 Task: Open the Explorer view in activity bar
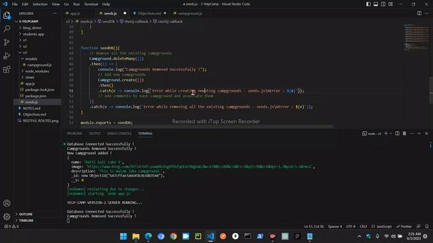[7, 16]
